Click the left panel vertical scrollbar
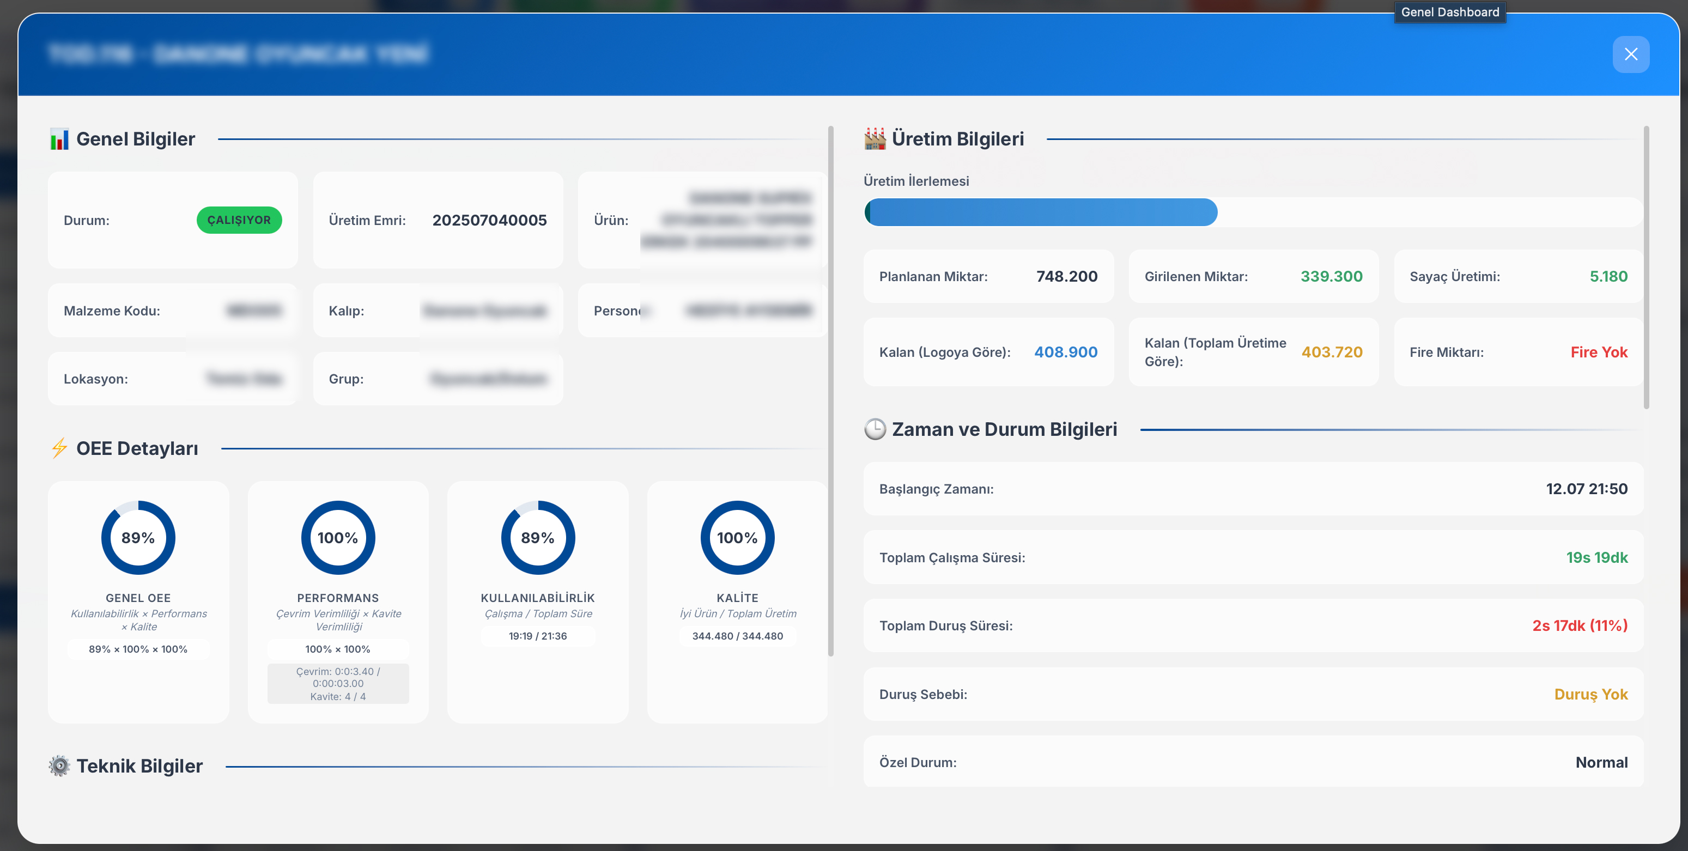Screen dimensions: 1688x851 click(x=831, y=391)
